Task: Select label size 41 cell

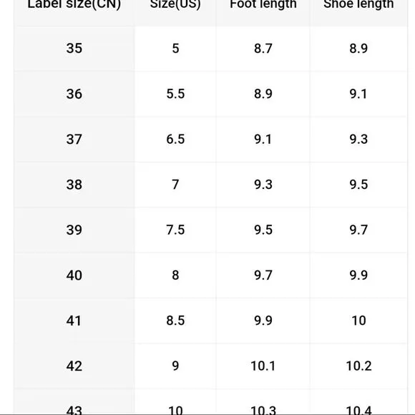Action: [x=74, y=321]
